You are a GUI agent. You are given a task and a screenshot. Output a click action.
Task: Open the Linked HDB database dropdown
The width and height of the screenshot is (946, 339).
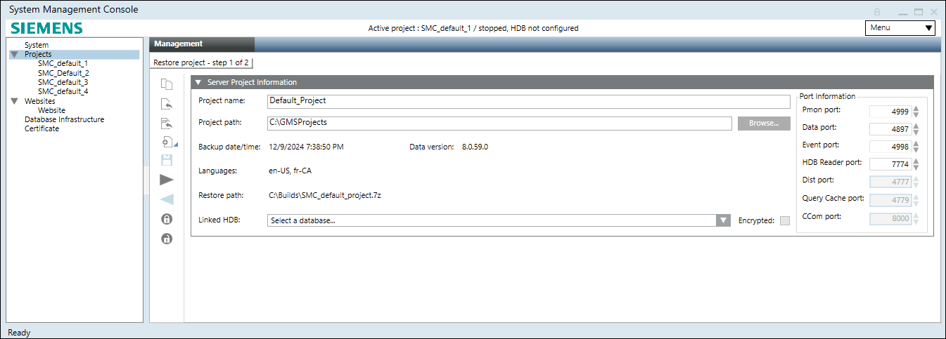coord(722,220)
